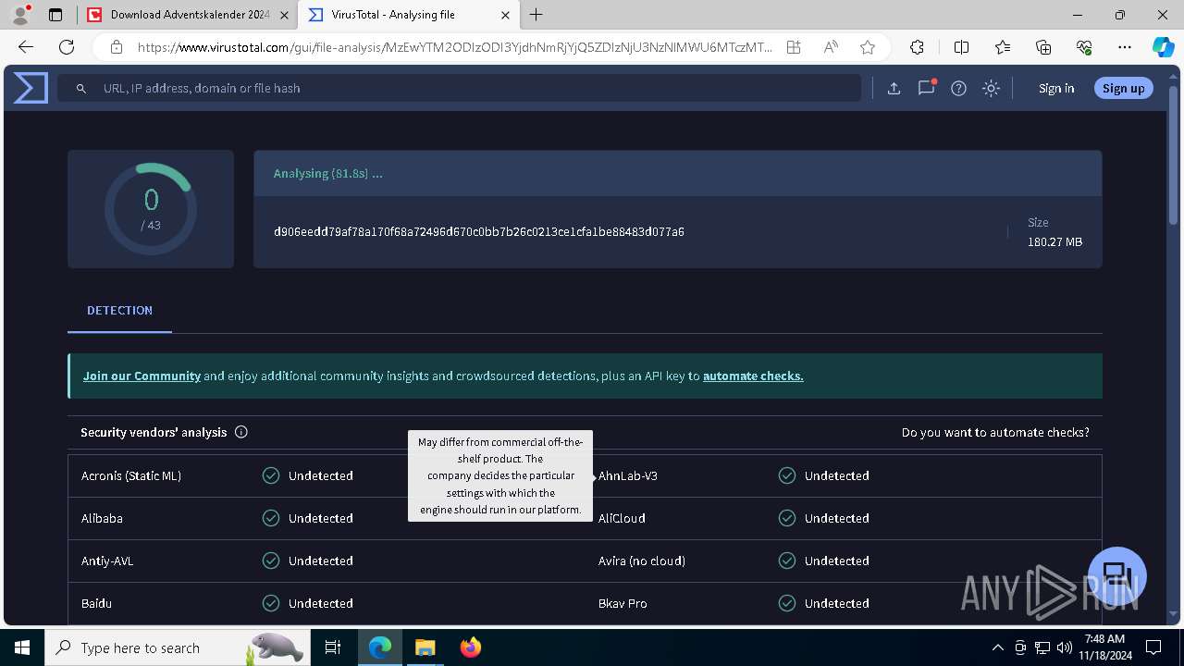Screen dimensions: 1184x666
Task: Click the taskbar search box
Action: 178,647
